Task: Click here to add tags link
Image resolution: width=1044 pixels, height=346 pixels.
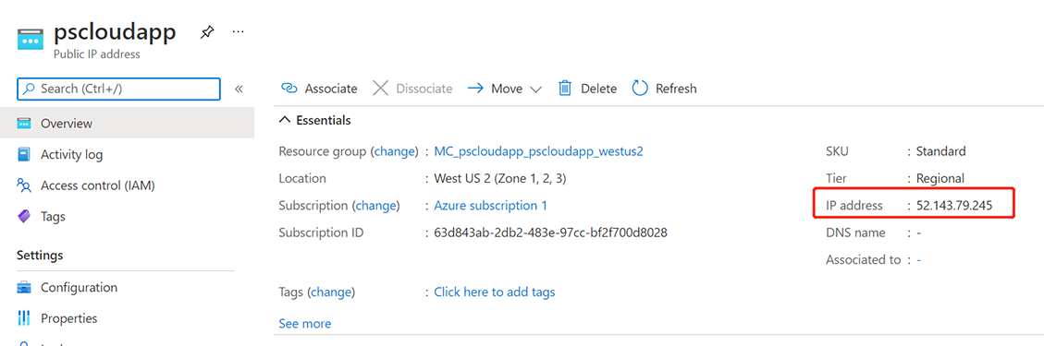Action: 495,292
